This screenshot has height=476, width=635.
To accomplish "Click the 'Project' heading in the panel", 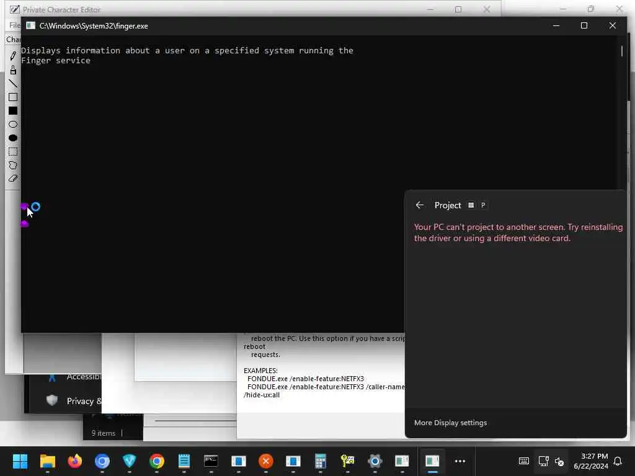I will point(448,205).
